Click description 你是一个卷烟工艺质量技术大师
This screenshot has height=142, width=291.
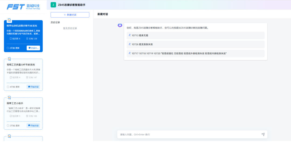23,71
